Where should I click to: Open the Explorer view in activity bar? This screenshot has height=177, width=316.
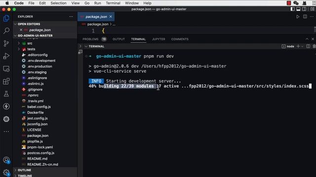pos(6,18)
